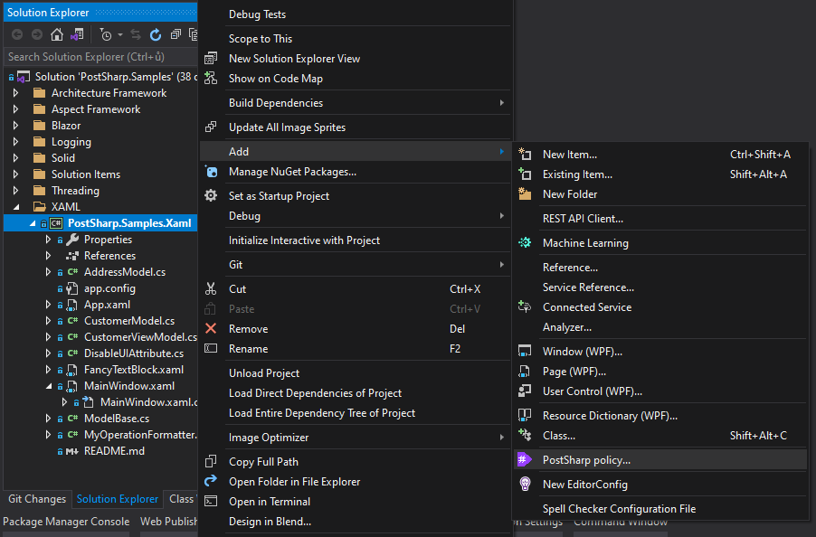The height and width of the screenshot is (537, 816).
Task: Expand the Properties node
Action: tap(48, 240)
